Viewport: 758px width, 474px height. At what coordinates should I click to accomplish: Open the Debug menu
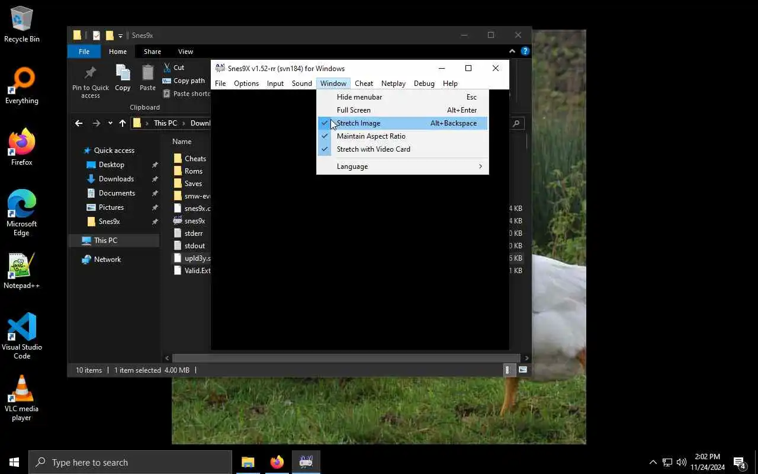pos(424,84)
